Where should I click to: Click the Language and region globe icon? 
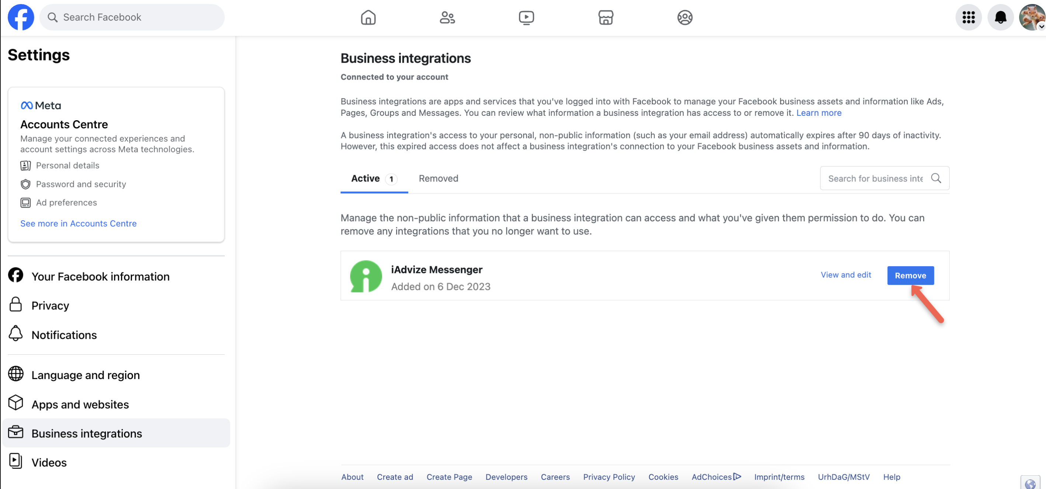click(15, 374)
